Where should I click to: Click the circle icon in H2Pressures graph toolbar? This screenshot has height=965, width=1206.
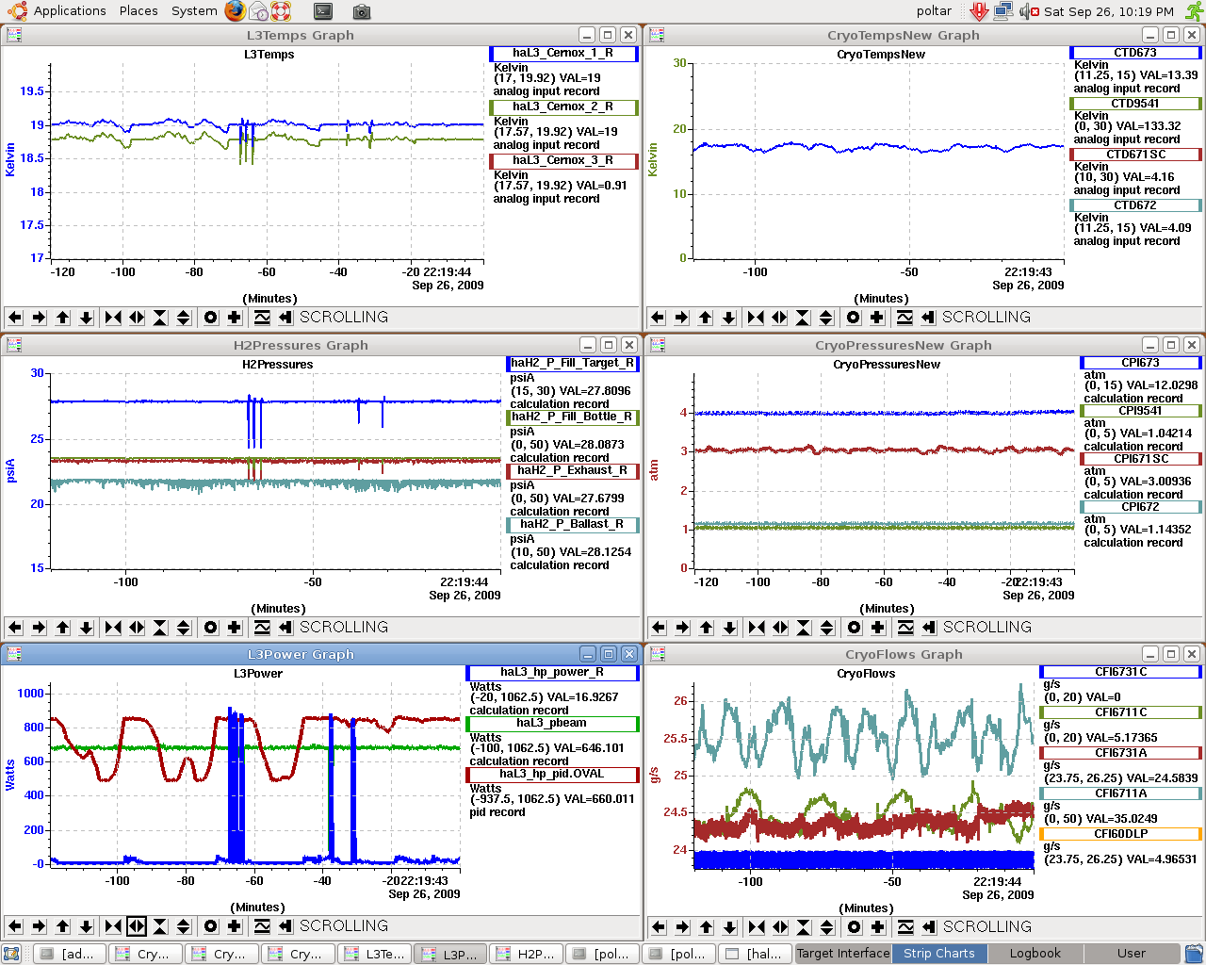tap(211, 628)
